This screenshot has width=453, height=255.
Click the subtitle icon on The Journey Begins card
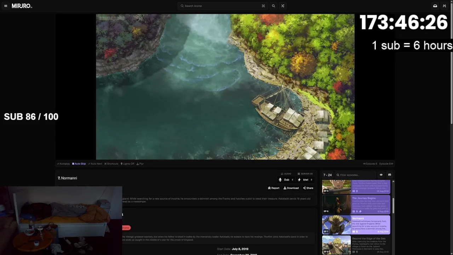[354, 211]
